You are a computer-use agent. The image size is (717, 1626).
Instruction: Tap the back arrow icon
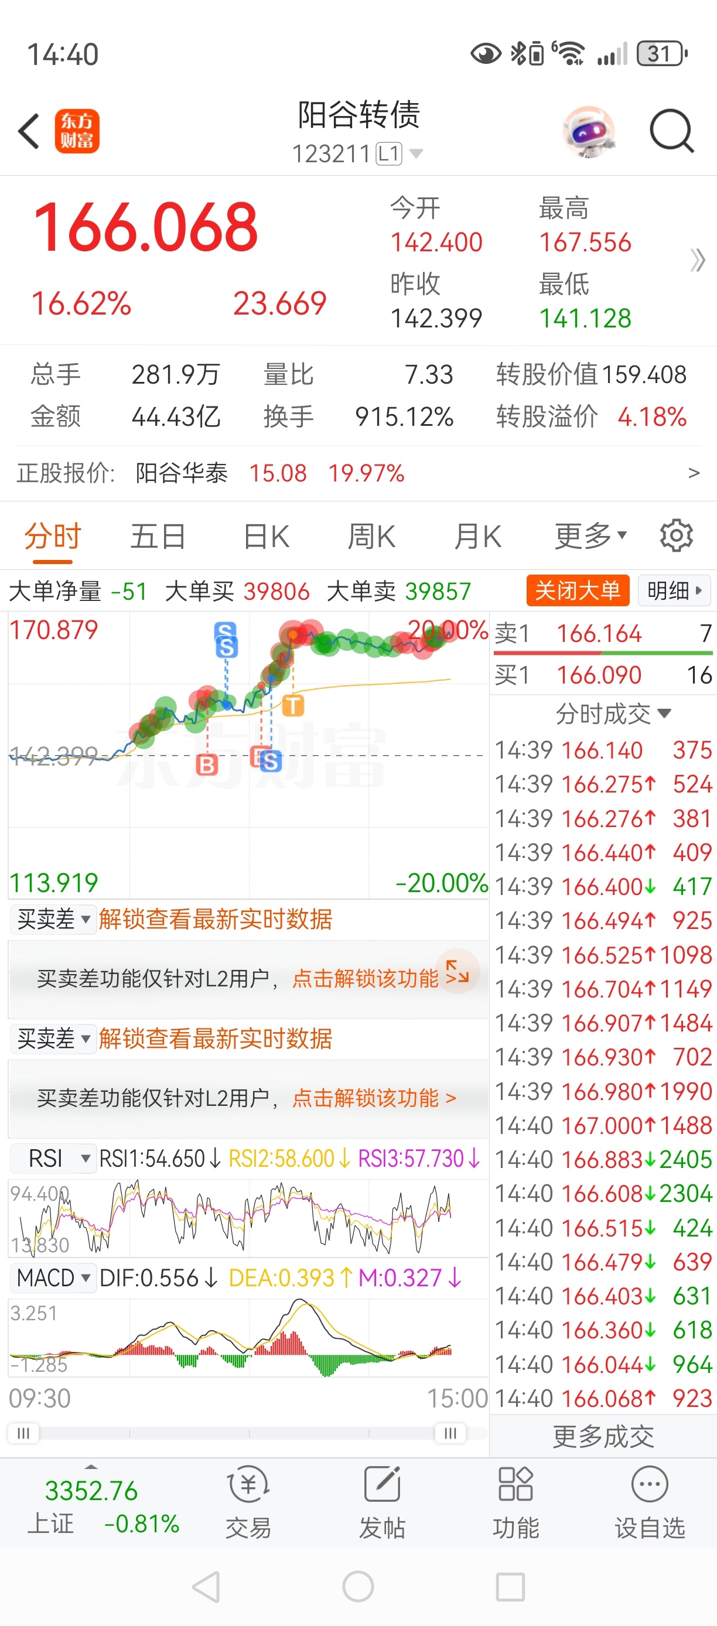pos(28,131)
